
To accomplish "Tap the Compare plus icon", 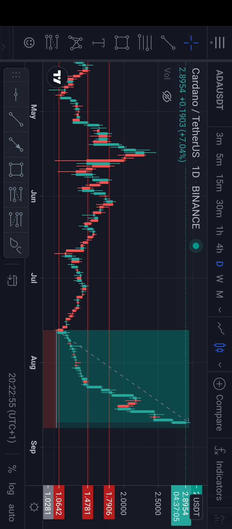I will [x=219, y=384].
